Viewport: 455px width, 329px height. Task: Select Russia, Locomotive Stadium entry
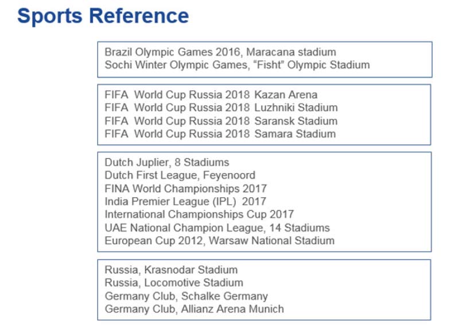(x=173, y=283)
